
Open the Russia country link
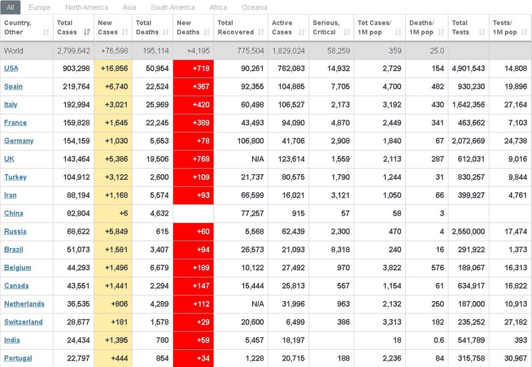(15, 231)
